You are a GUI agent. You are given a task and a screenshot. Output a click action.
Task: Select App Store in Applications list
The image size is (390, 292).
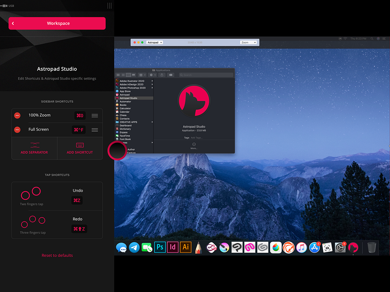click(125, 91)
